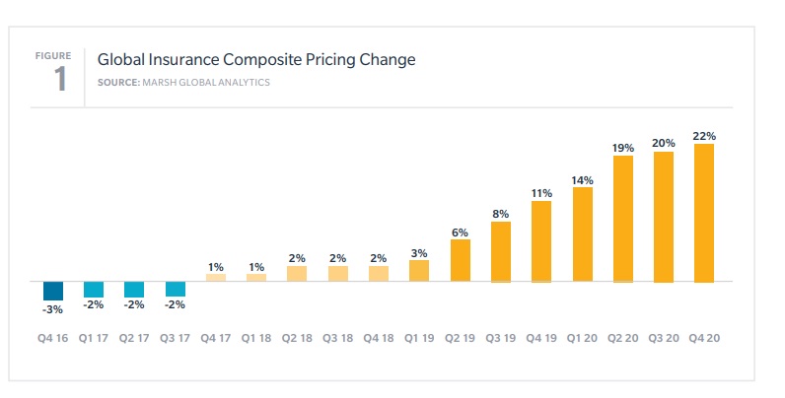Click the "Source: Marsh Global Analytics" text
Viewport: 785px width, 398px height.
[x=183, y=82]
